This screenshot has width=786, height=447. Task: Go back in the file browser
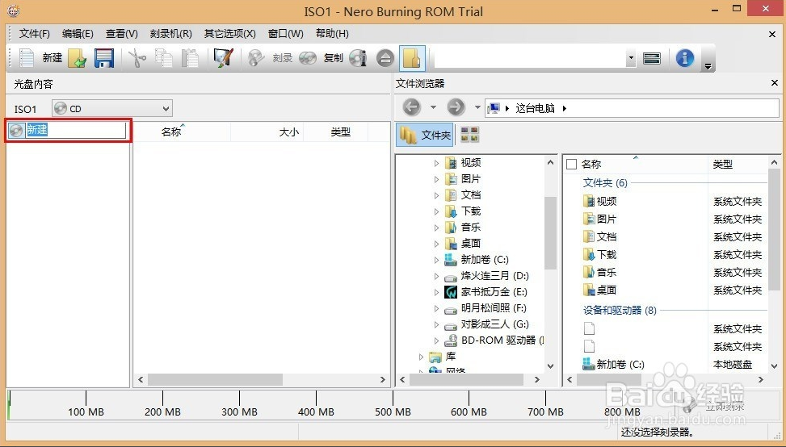point(411,107)
